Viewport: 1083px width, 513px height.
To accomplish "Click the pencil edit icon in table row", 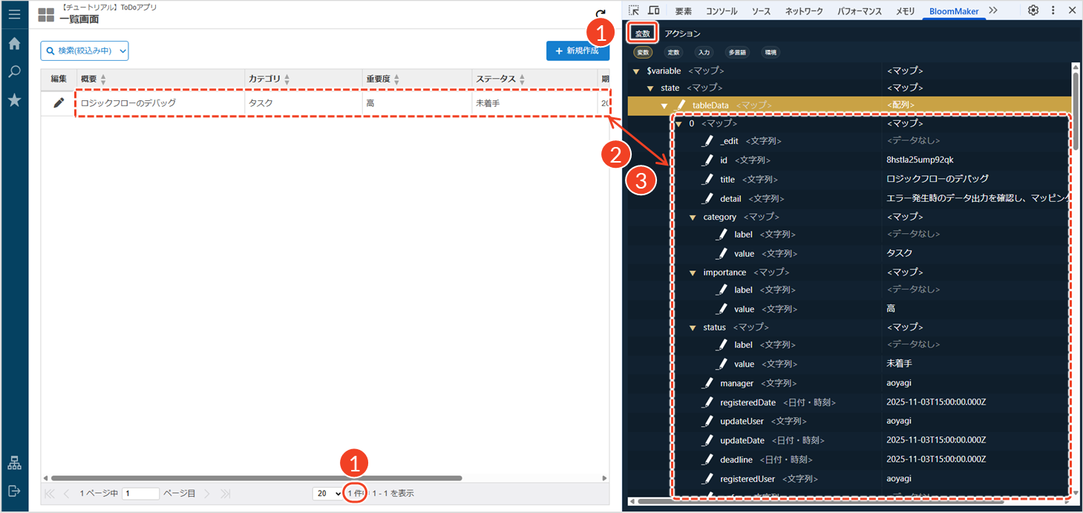I will [x=59, y=103].
